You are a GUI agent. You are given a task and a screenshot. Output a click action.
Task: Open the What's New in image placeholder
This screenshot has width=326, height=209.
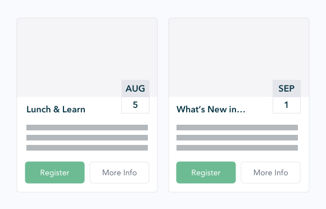[x=220, y=57]
